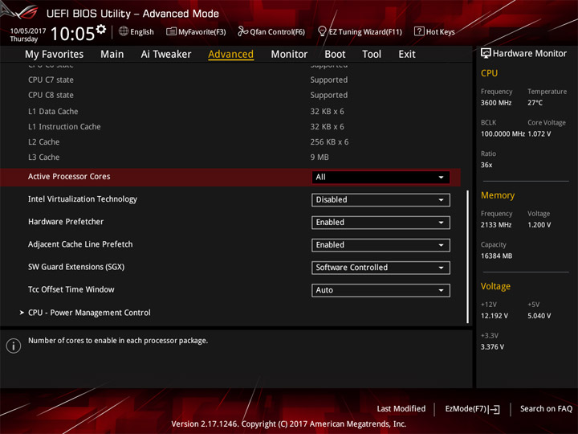Go to the Exit tab
Viewport: 578px width, 434px height.
tap(407, 55)
